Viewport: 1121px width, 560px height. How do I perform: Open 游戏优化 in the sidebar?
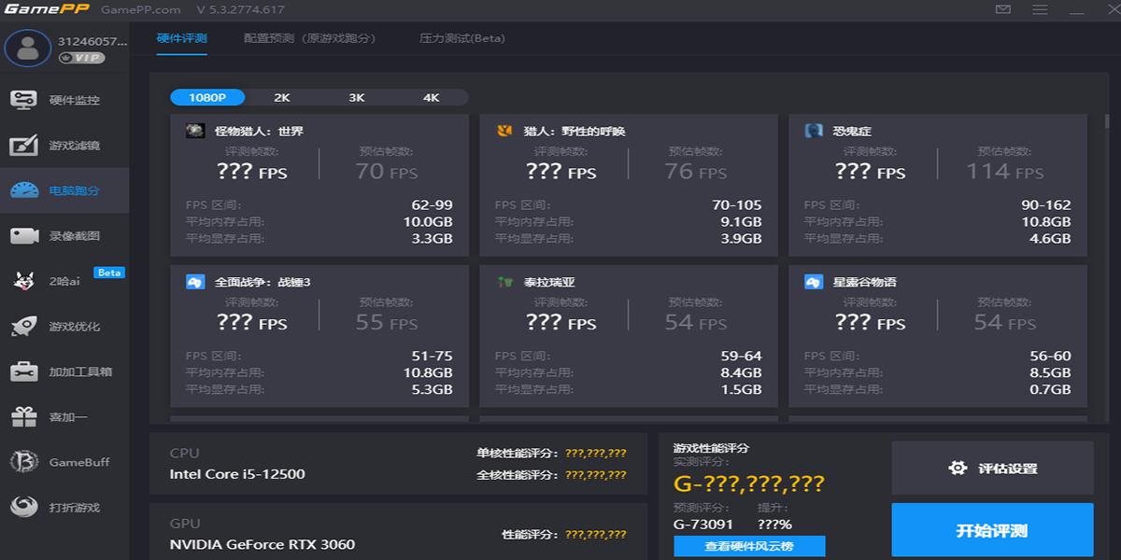(64, 327)
